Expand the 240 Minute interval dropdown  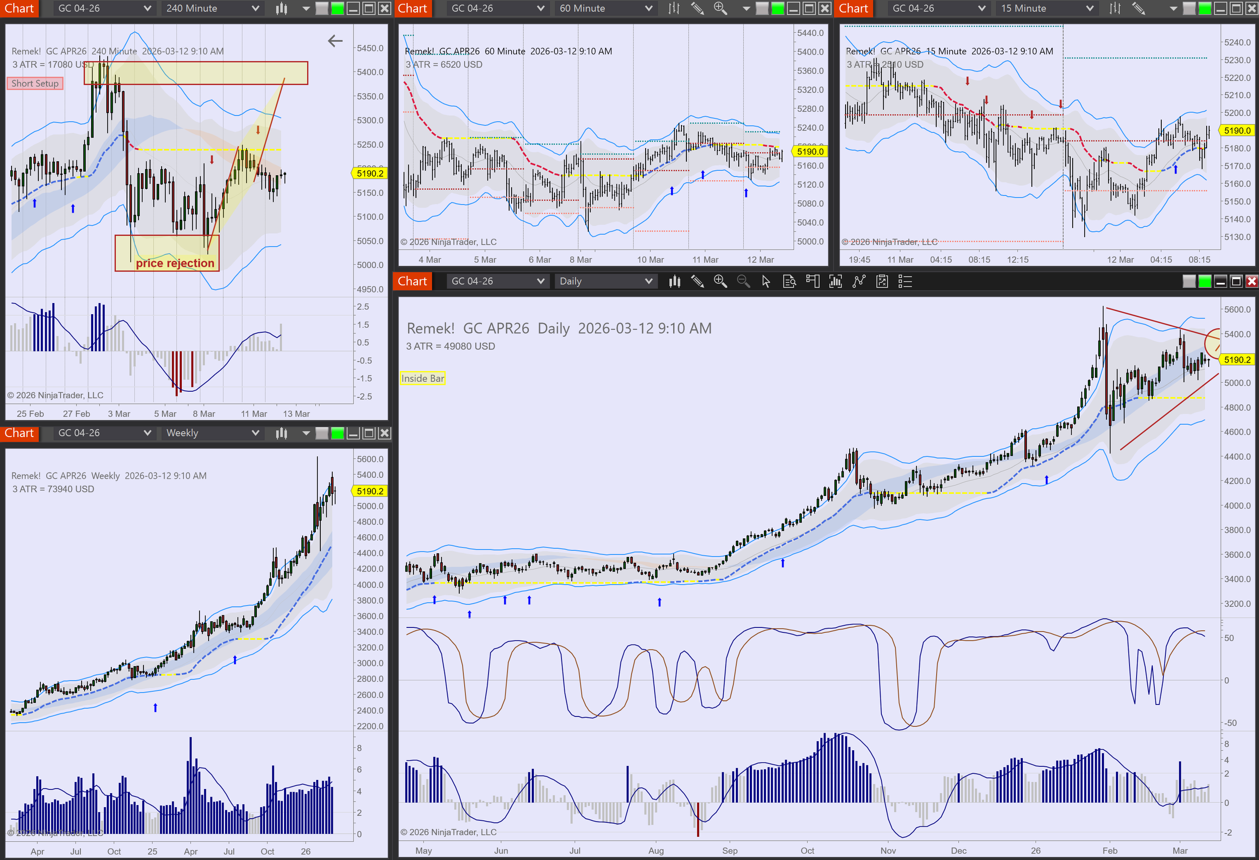(x=213, y=8)
